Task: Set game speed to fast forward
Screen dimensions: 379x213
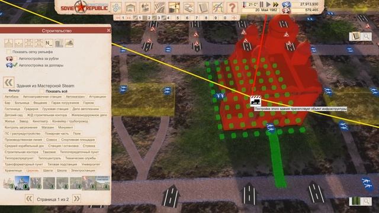Action: [276, 4]
